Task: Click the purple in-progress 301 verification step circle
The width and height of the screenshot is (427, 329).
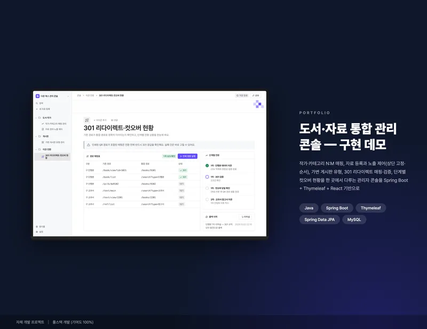Action: [x=207, y=177]
